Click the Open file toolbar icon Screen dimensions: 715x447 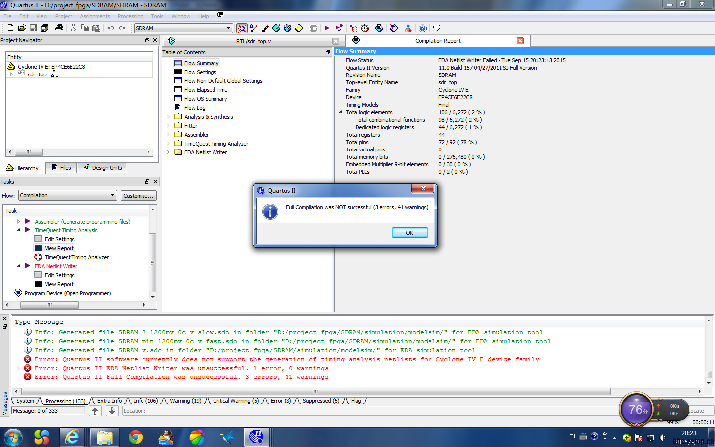coord(22,28)
